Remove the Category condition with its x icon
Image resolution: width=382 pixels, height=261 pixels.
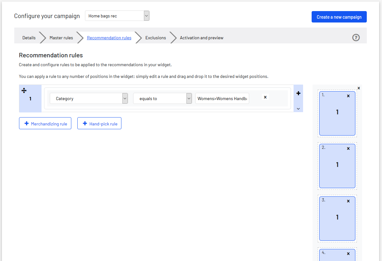265,97
